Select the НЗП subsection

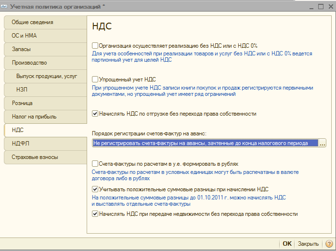click(45, 90)
